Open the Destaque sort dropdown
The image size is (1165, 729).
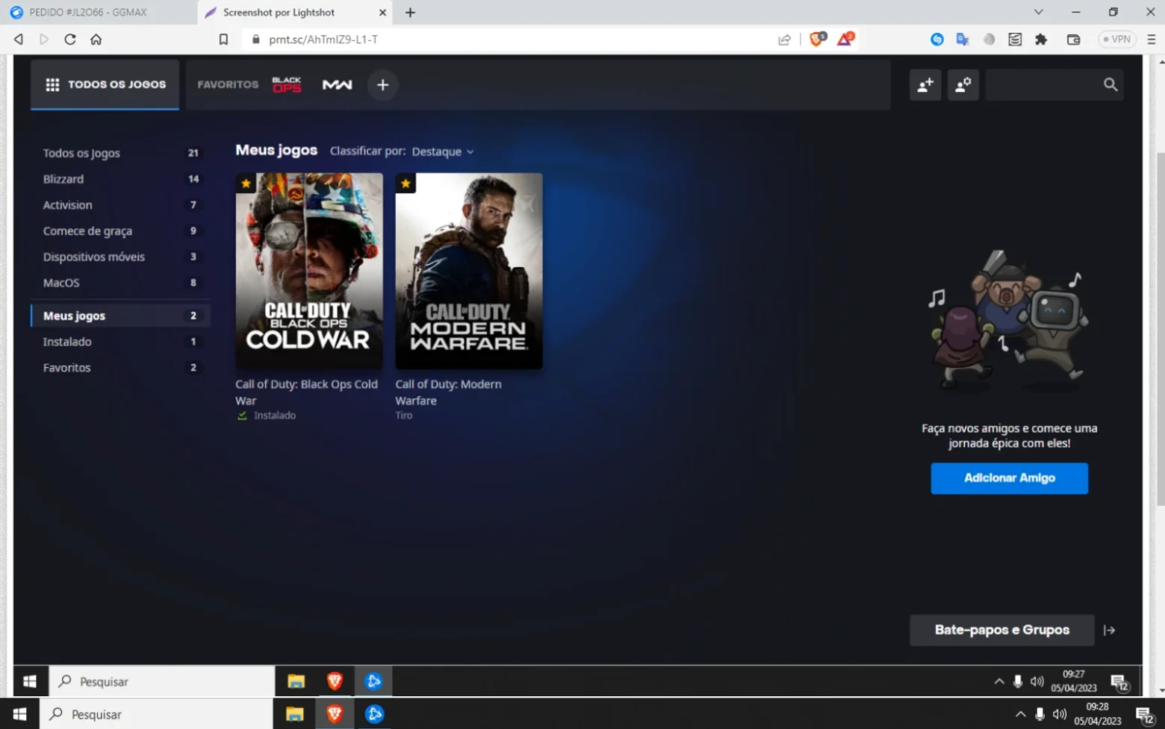coord(443,151)
